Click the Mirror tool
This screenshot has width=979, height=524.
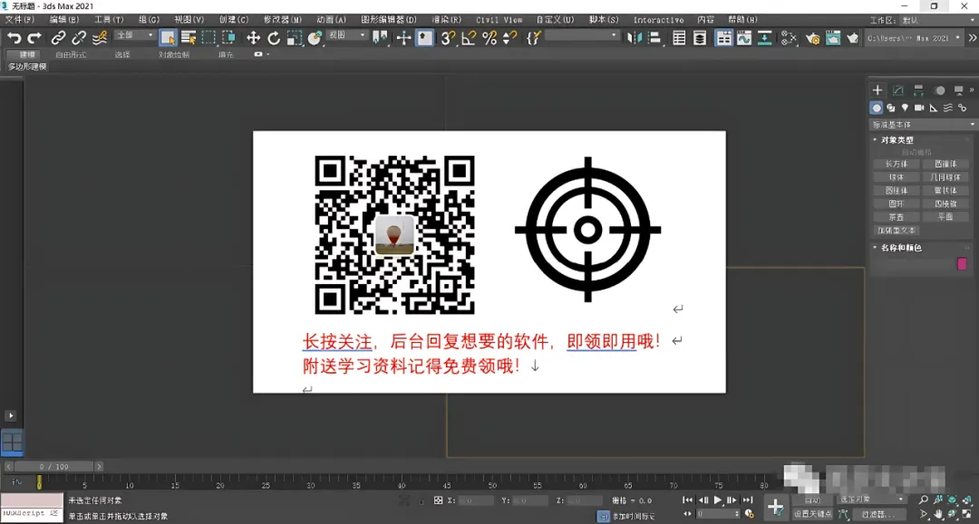click(x=634, y=38)
